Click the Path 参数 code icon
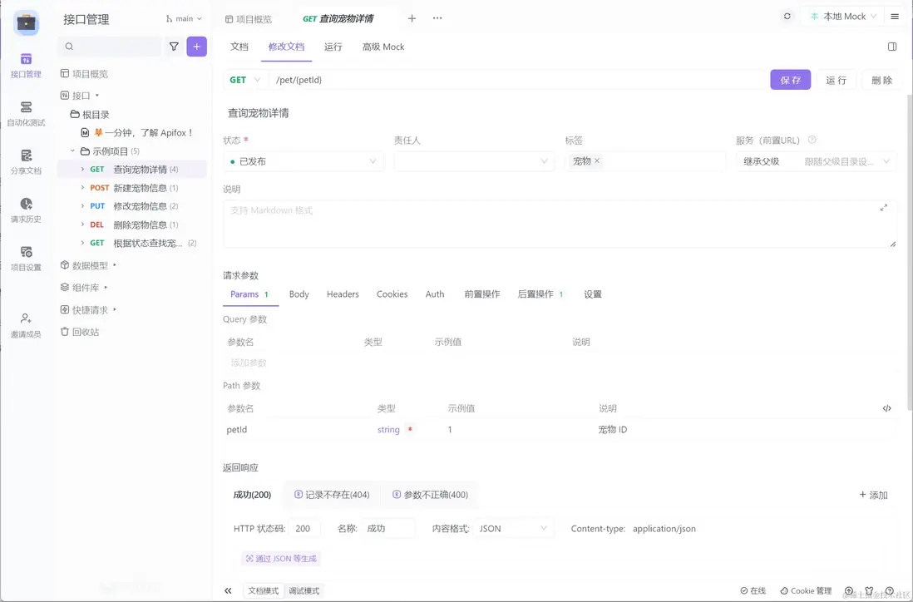Screen dimensions: 913x602 point(886,408)
